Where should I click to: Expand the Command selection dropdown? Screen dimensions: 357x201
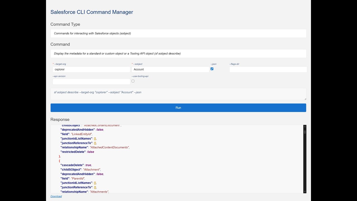pyautogui.click(x=178, y=54)
